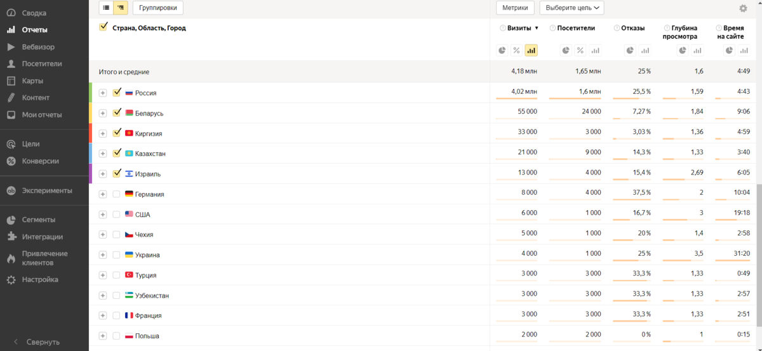Image resolution: width=762 pixels, height=351 pixels.
Task: Open the Сегменты menu item
Action: 39,220
